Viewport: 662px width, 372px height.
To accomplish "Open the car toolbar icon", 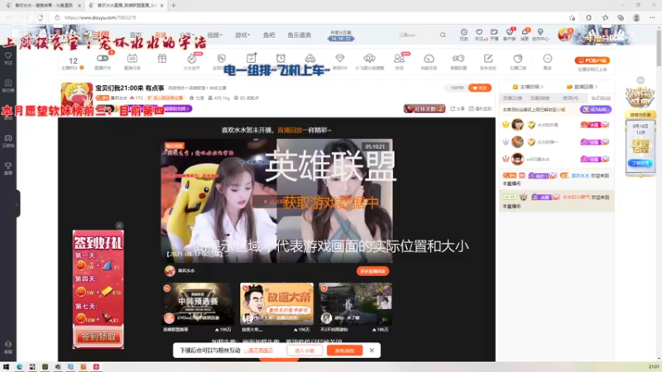I will 310,59.
